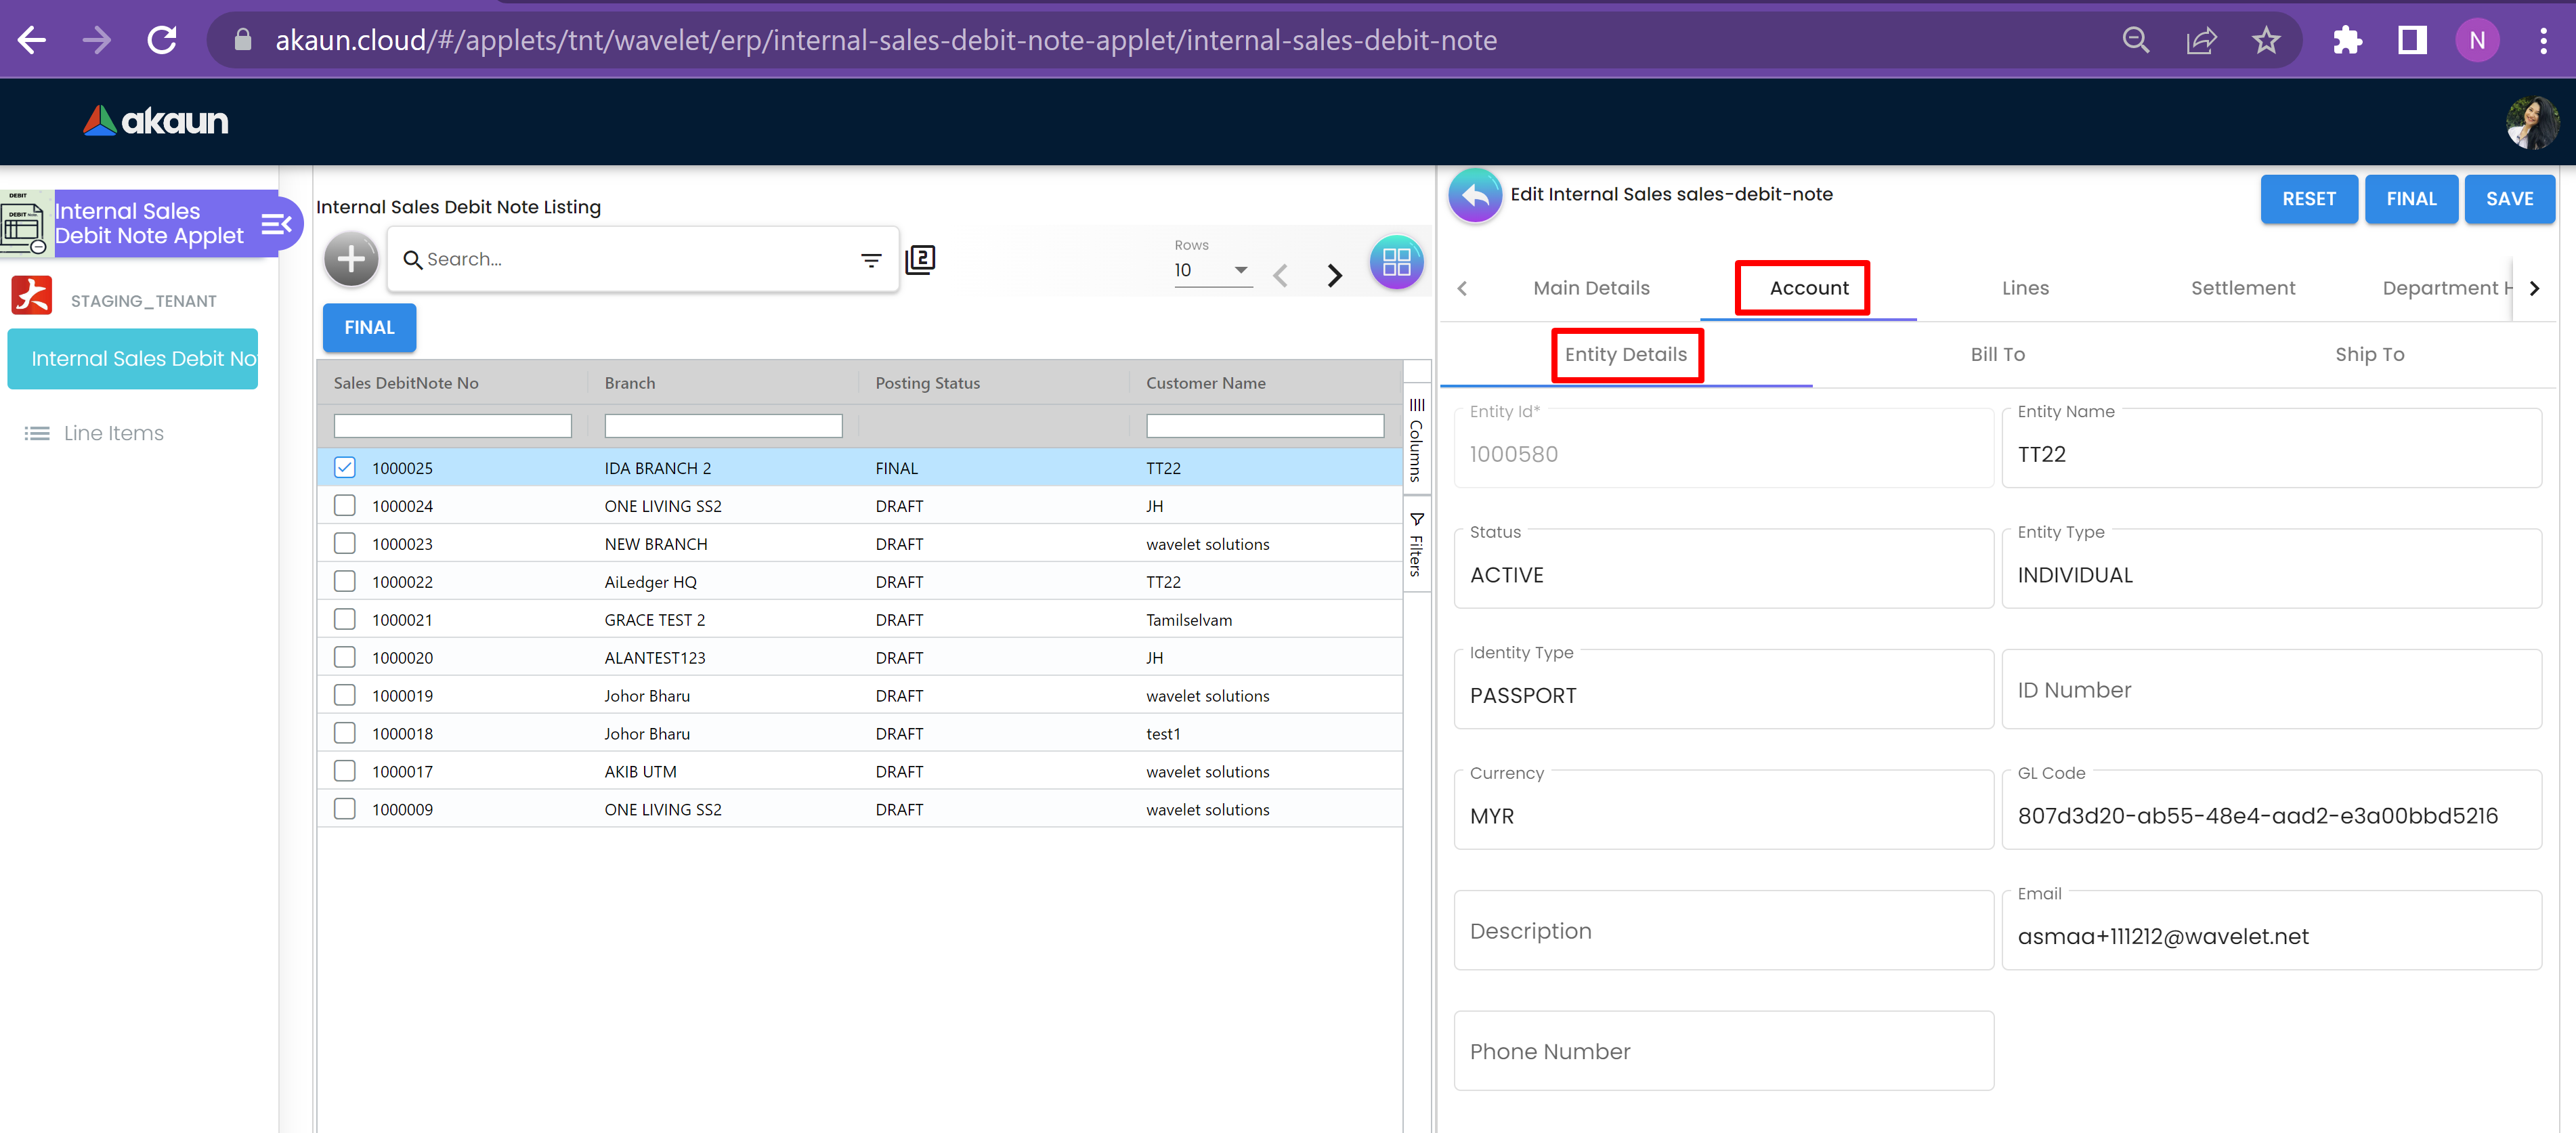Go to next listing page arrow

[1334, 275]
